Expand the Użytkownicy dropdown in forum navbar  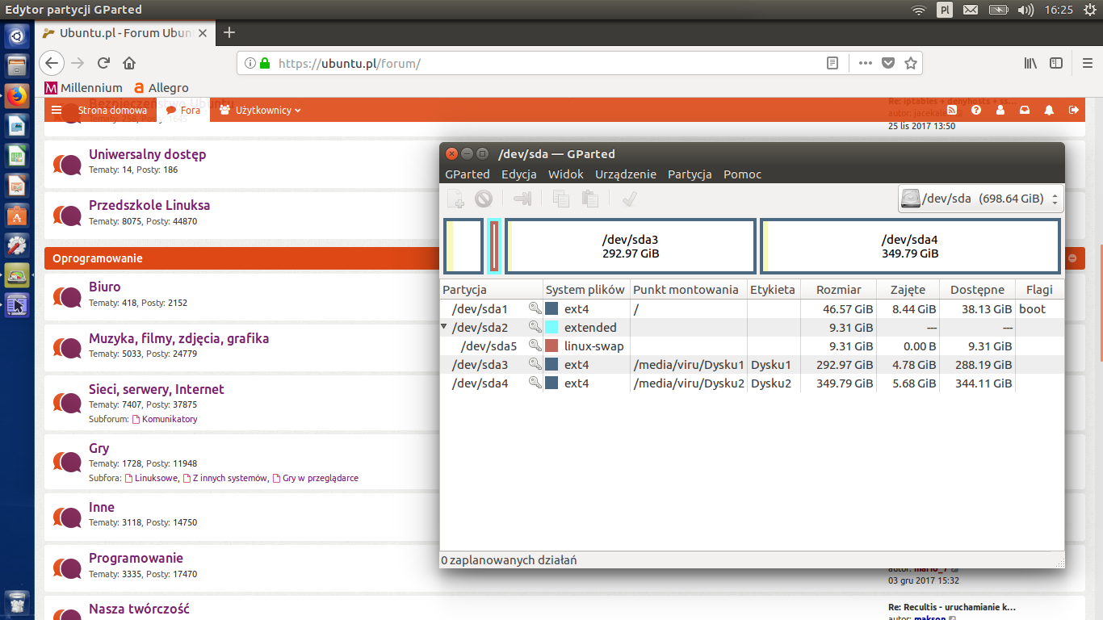coord(260,110)
